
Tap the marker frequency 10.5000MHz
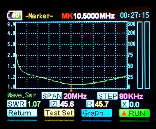pyautogui.click(x=94, y=16)
